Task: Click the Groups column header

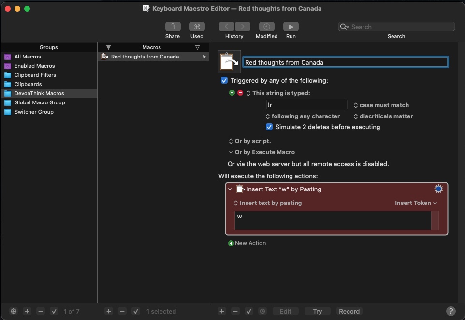Action: click(49, 47)
